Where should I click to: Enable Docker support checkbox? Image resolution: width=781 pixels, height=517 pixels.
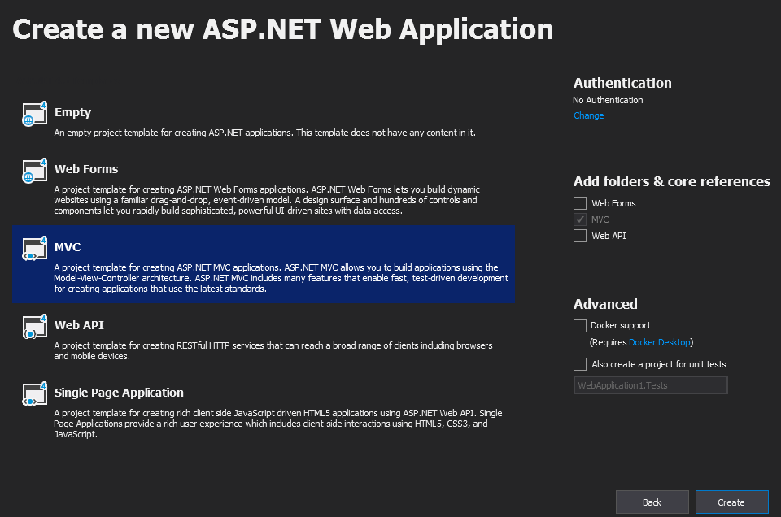point(580,326)
